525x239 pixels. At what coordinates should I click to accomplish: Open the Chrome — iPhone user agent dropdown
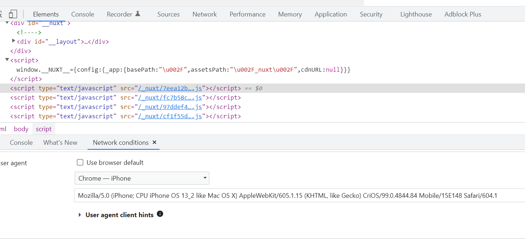point(142,178)
